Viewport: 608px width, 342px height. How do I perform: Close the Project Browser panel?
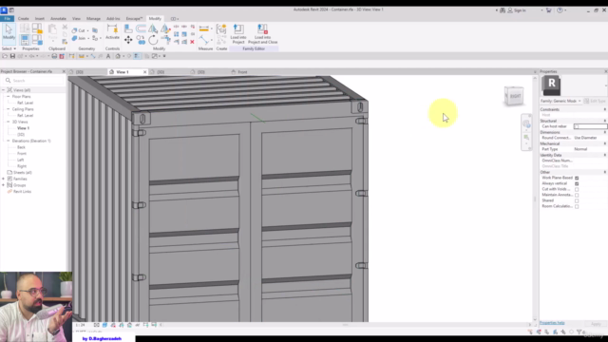point(64,72)
